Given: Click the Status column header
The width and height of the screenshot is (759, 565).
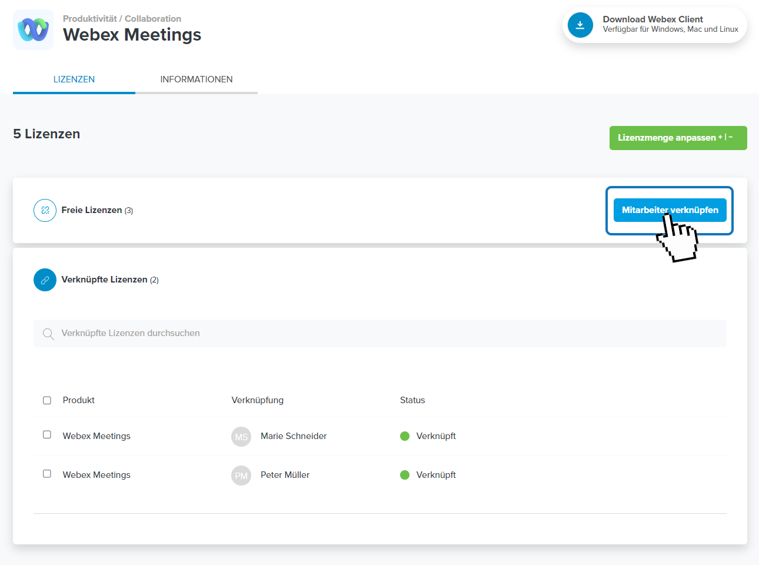Looking at the screenshot, I should pyautogui.click(x=412, y=400).
